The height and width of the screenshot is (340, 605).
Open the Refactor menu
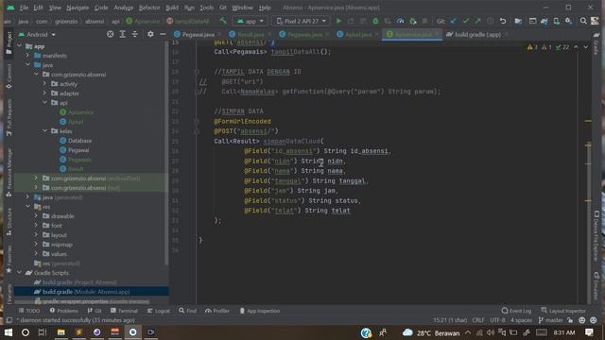149,8
